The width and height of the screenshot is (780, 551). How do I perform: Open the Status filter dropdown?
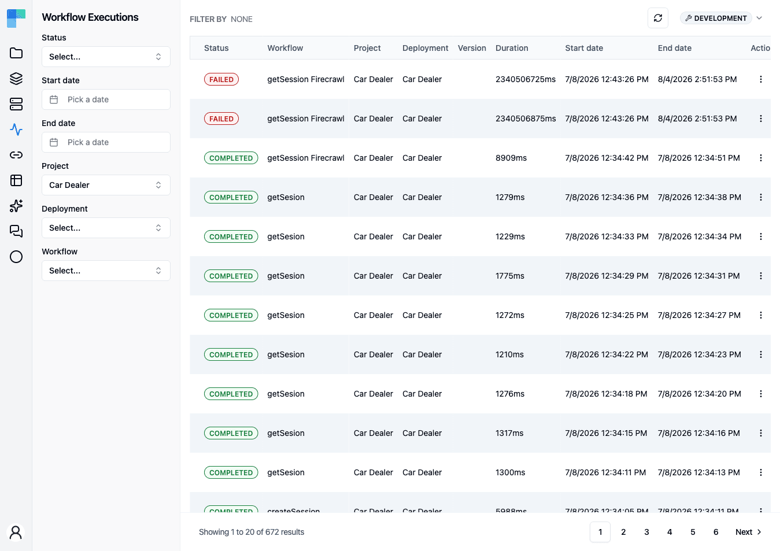point(106,57)
